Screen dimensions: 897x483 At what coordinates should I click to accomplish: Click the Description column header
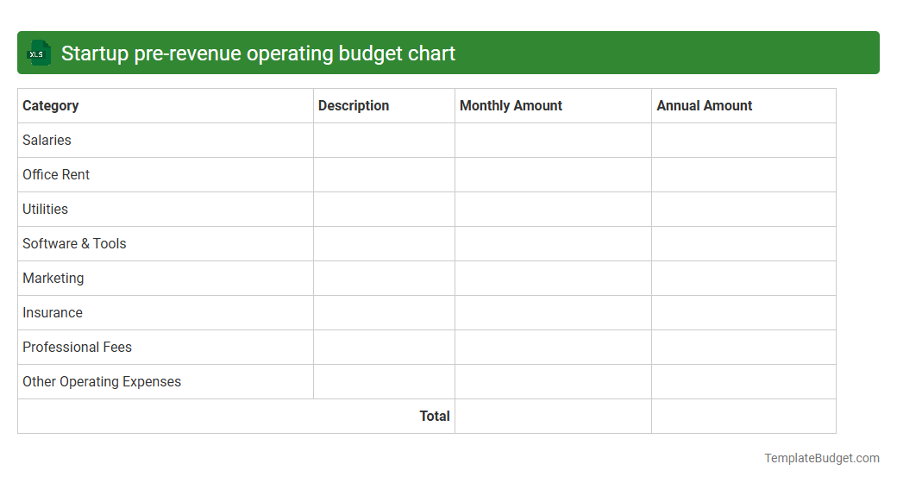click(x=384, y=106)
